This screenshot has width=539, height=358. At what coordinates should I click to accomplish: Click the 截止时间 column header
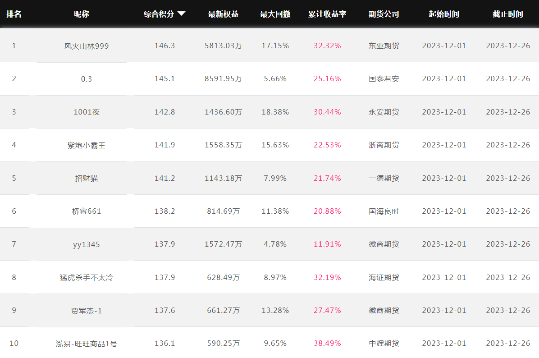tap(508, 14)
